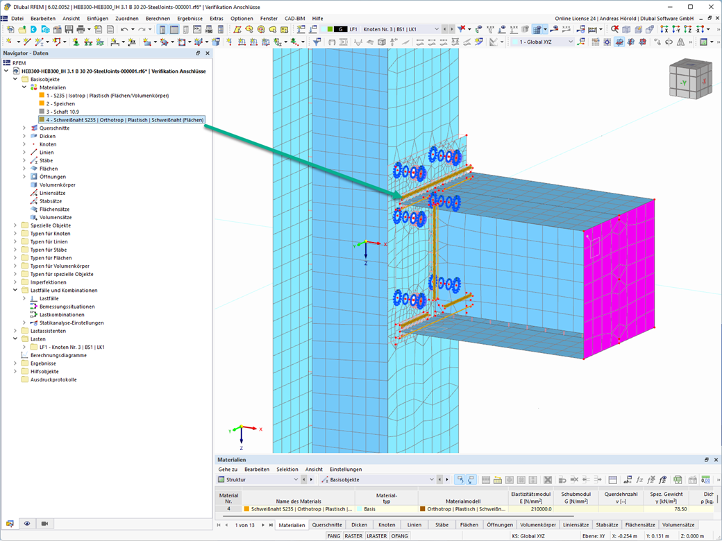Click the delete filter red X icon
Screen dimensions: 722x541
(462, 29)
